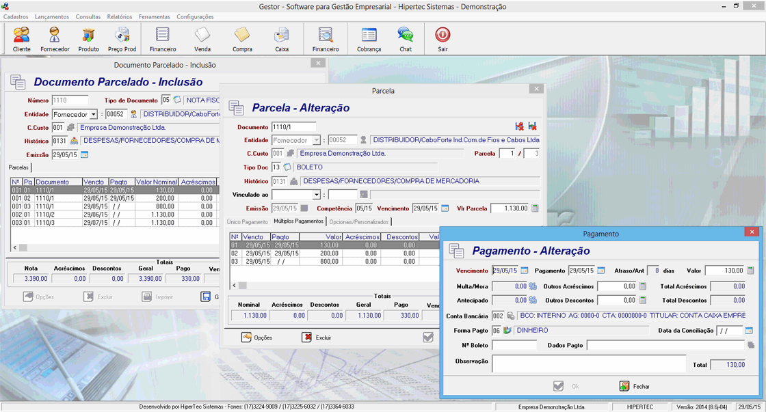Click calculator icon next to Valor 130,00
766x412 pixels.
pos(750,270)
